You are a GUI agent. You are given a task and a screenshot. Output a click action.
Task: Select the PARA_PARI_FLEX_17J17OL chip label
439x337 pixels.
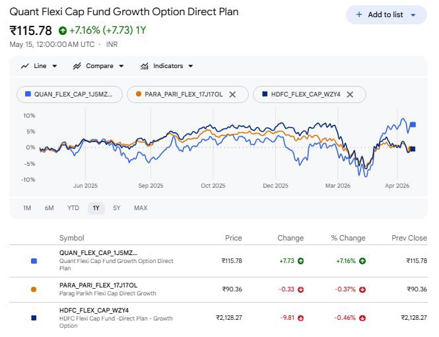184,94
